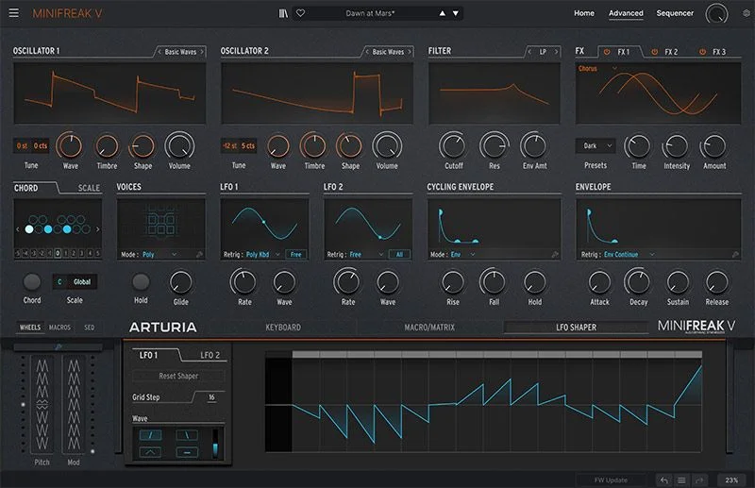The height and width of the screenshot is (488, 755).
Task: Open the Dark presets dropdown
Action: (596, 145)
